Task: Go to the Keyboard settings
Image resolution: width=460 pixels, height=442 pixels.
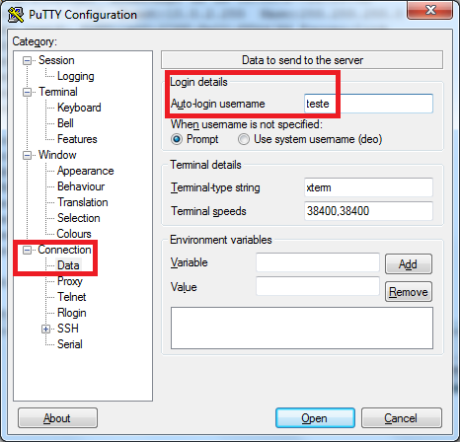Action: click(x=79, y=108)
